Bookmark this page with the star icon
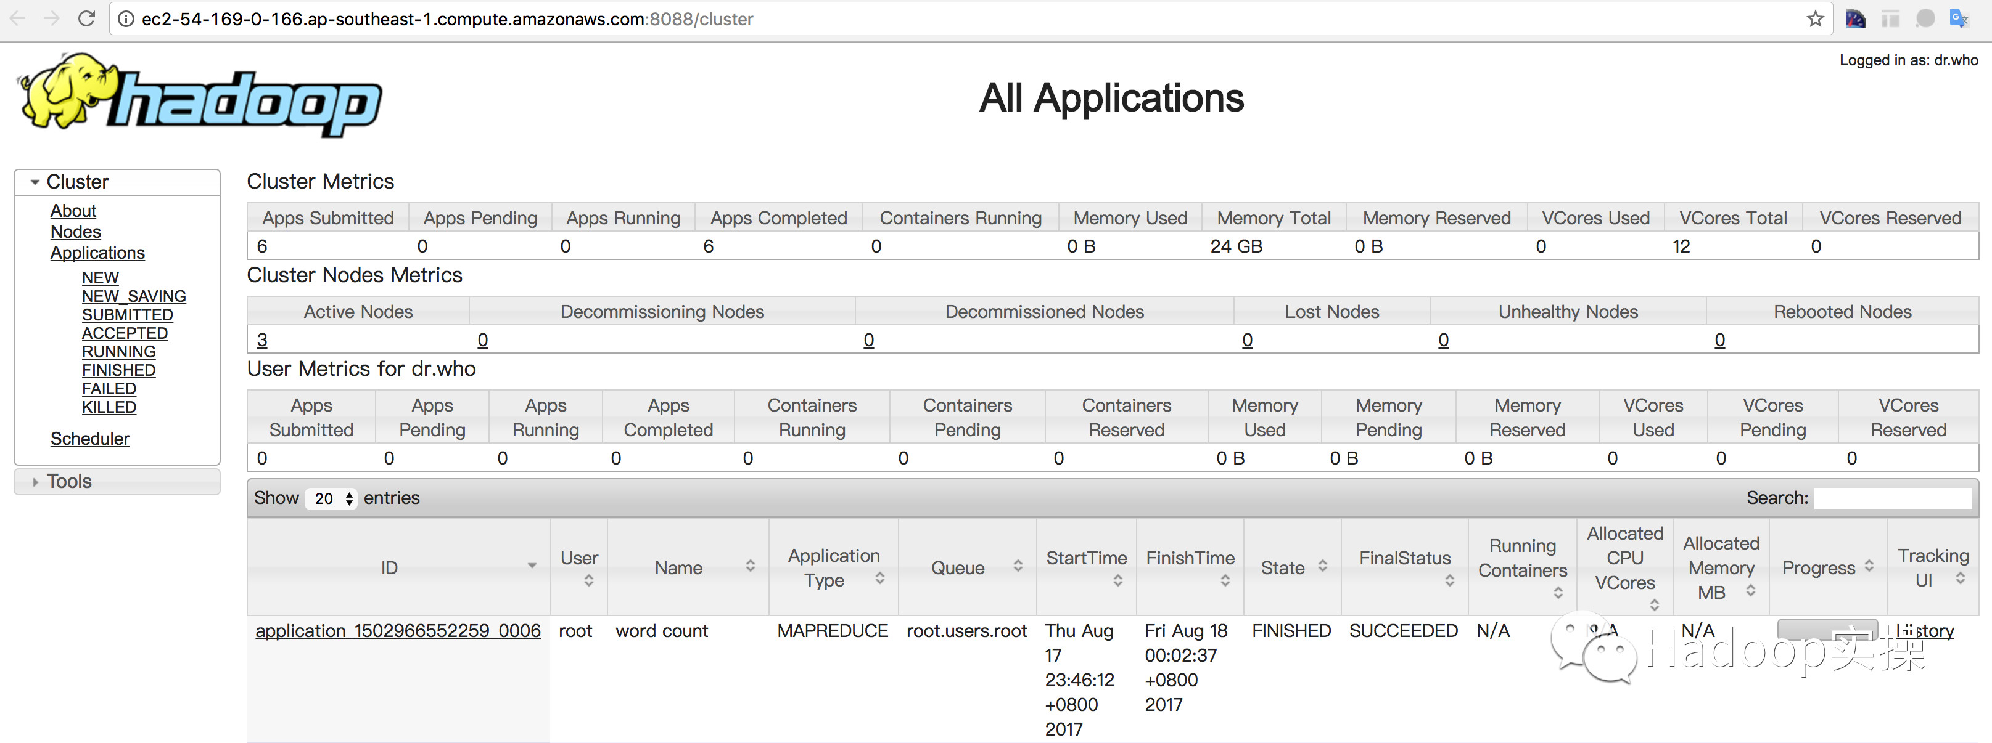1992x743 pixels. tap(1815, 19)
